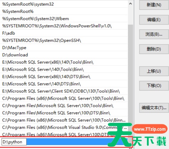Click the 编辑(E) button

(154, 20)
